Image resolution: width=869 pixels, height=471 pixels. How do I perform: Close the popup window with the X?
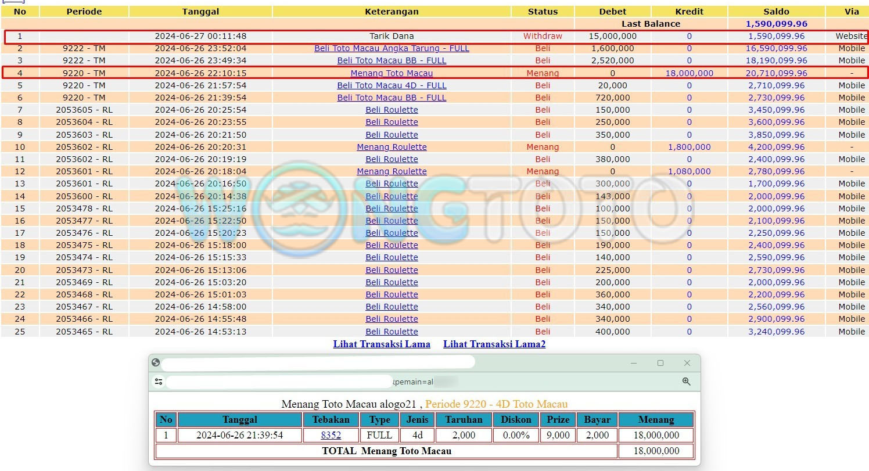(687, 363)
